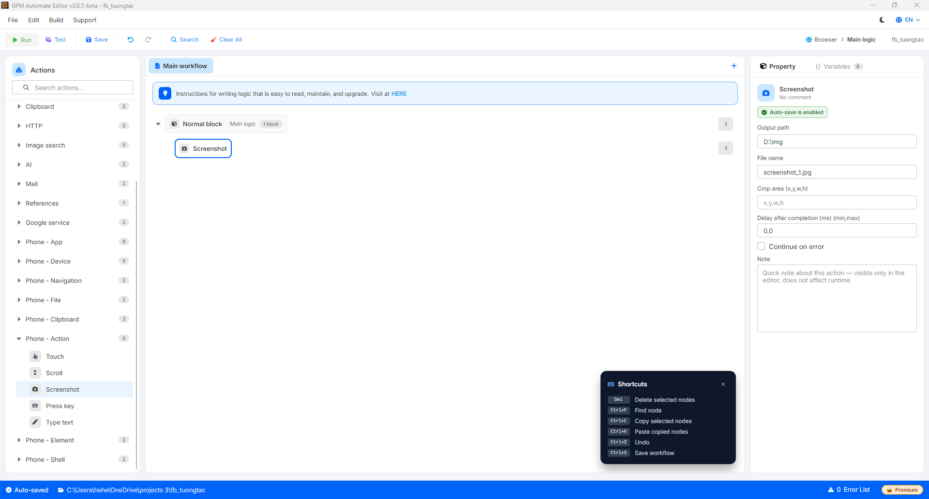Click the Run button

[x=22, y=40]
